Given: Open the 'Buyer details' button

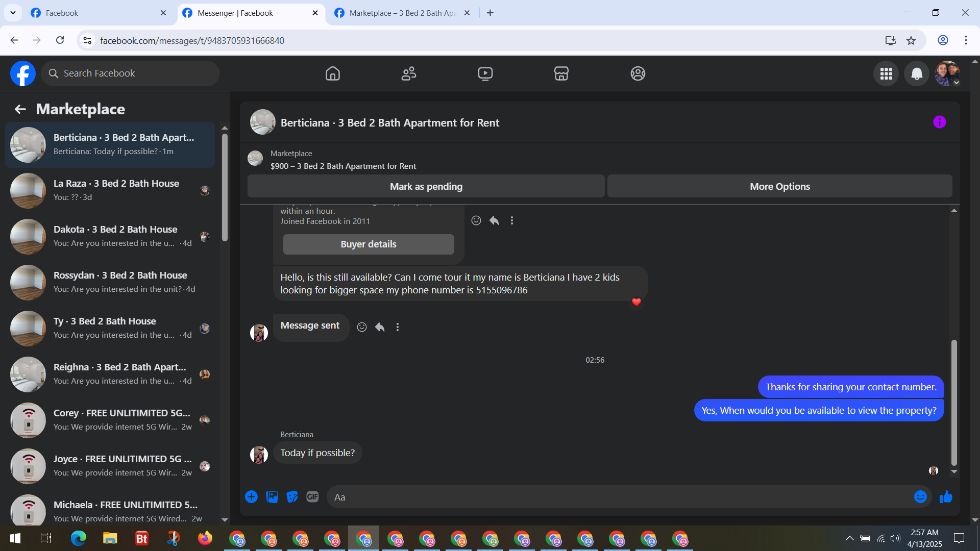Looking at the screenshot, I should tap(369, 244).
